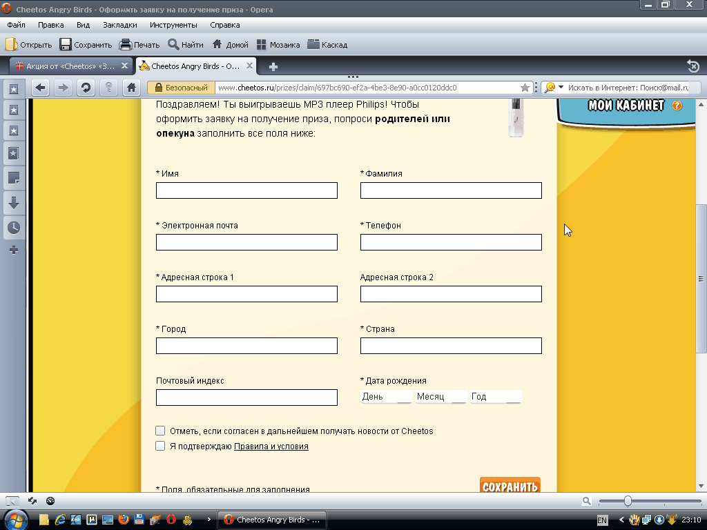Close the Cheetos Angry Birds tab
Image resolution: width=707 pixels, height=530 pixels.
(x=249, y=66)
